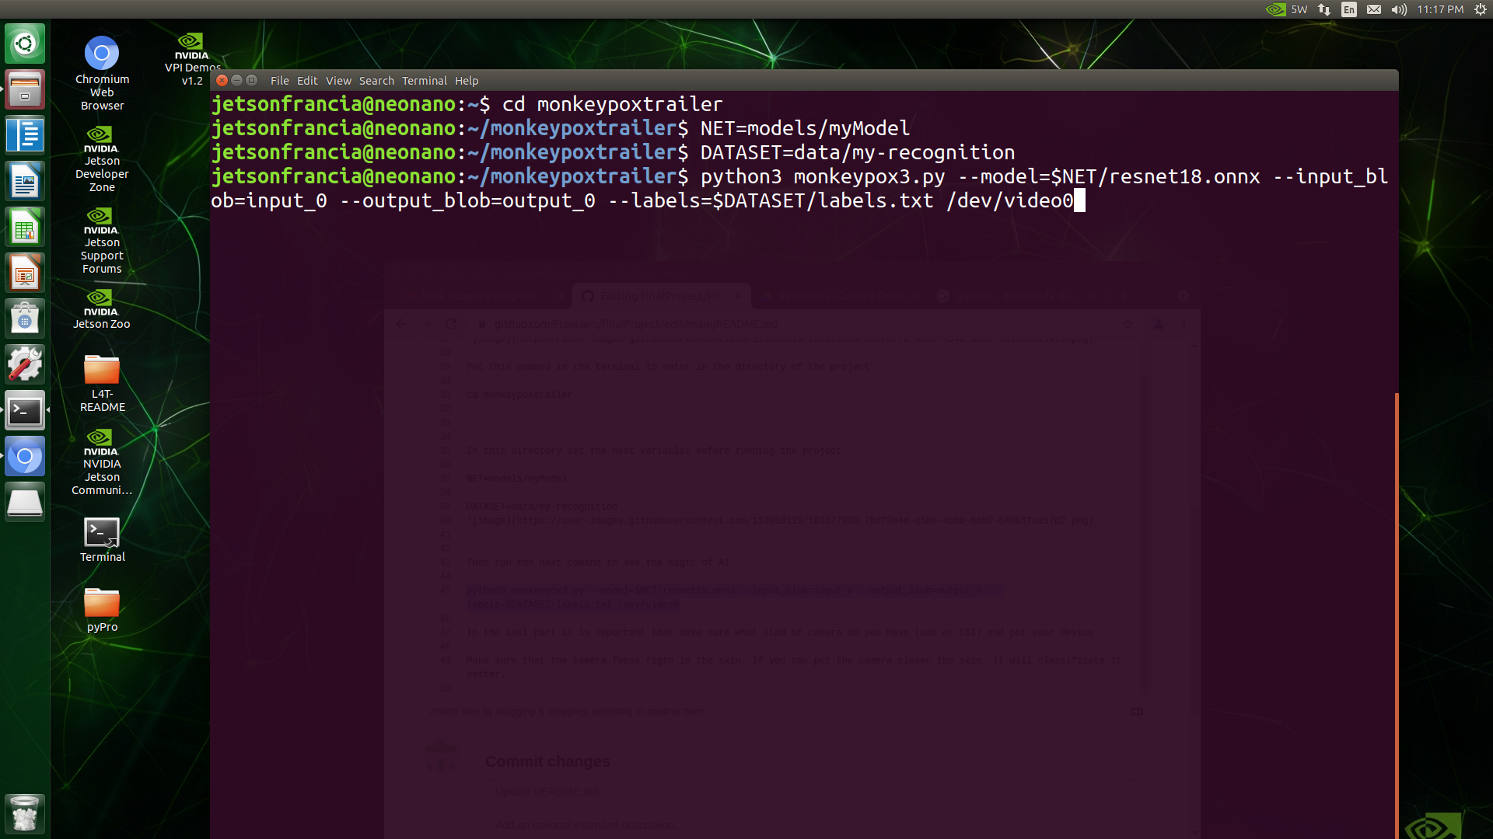Open the clock calendar dropdown
The width and height of the screenshot is (1493, 839).
[x=1441, y=9]
